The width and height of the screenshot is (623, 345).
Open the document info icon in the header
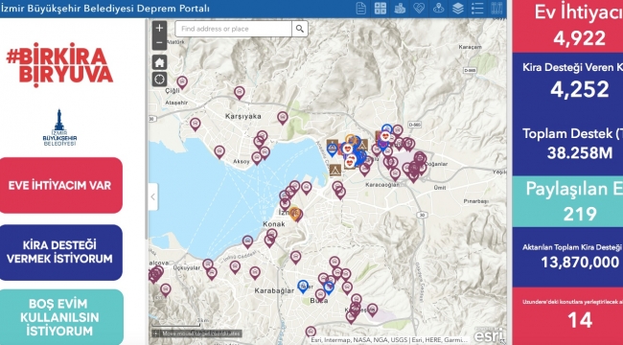point(360,9)
